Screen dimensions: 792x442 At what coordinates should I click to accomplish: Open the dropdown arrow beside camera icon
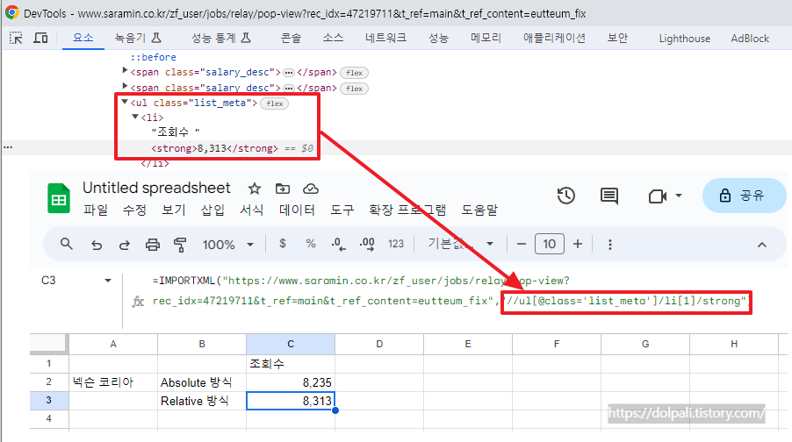pos(679,196)
